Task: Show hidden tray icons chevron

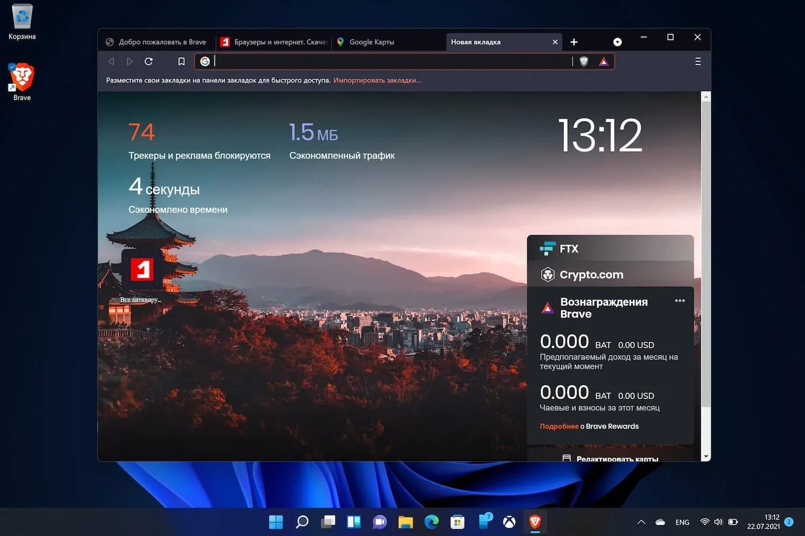Action: click(x=641, y=522)
